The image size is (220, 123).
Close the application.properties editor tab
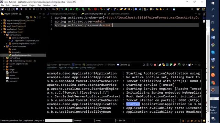pyautogui.click(x=105, y=14)
